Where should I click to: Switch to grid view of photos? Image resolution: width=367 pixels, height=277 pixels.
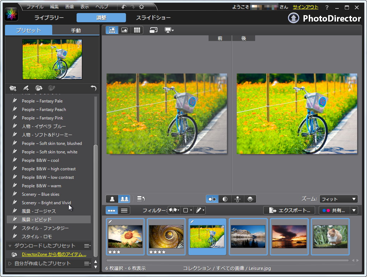137,30
